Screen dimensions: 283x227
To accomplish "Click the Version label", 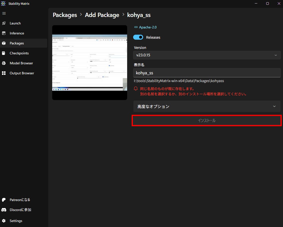I will tap(140, 48).
